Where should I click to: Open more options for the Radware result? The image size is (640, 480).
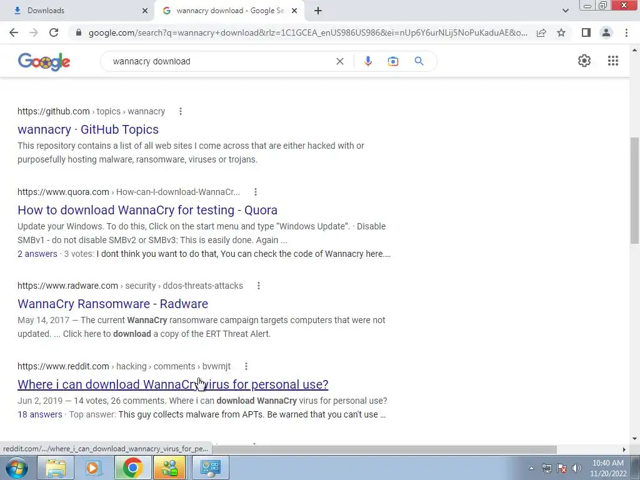(x=258, y=286)
